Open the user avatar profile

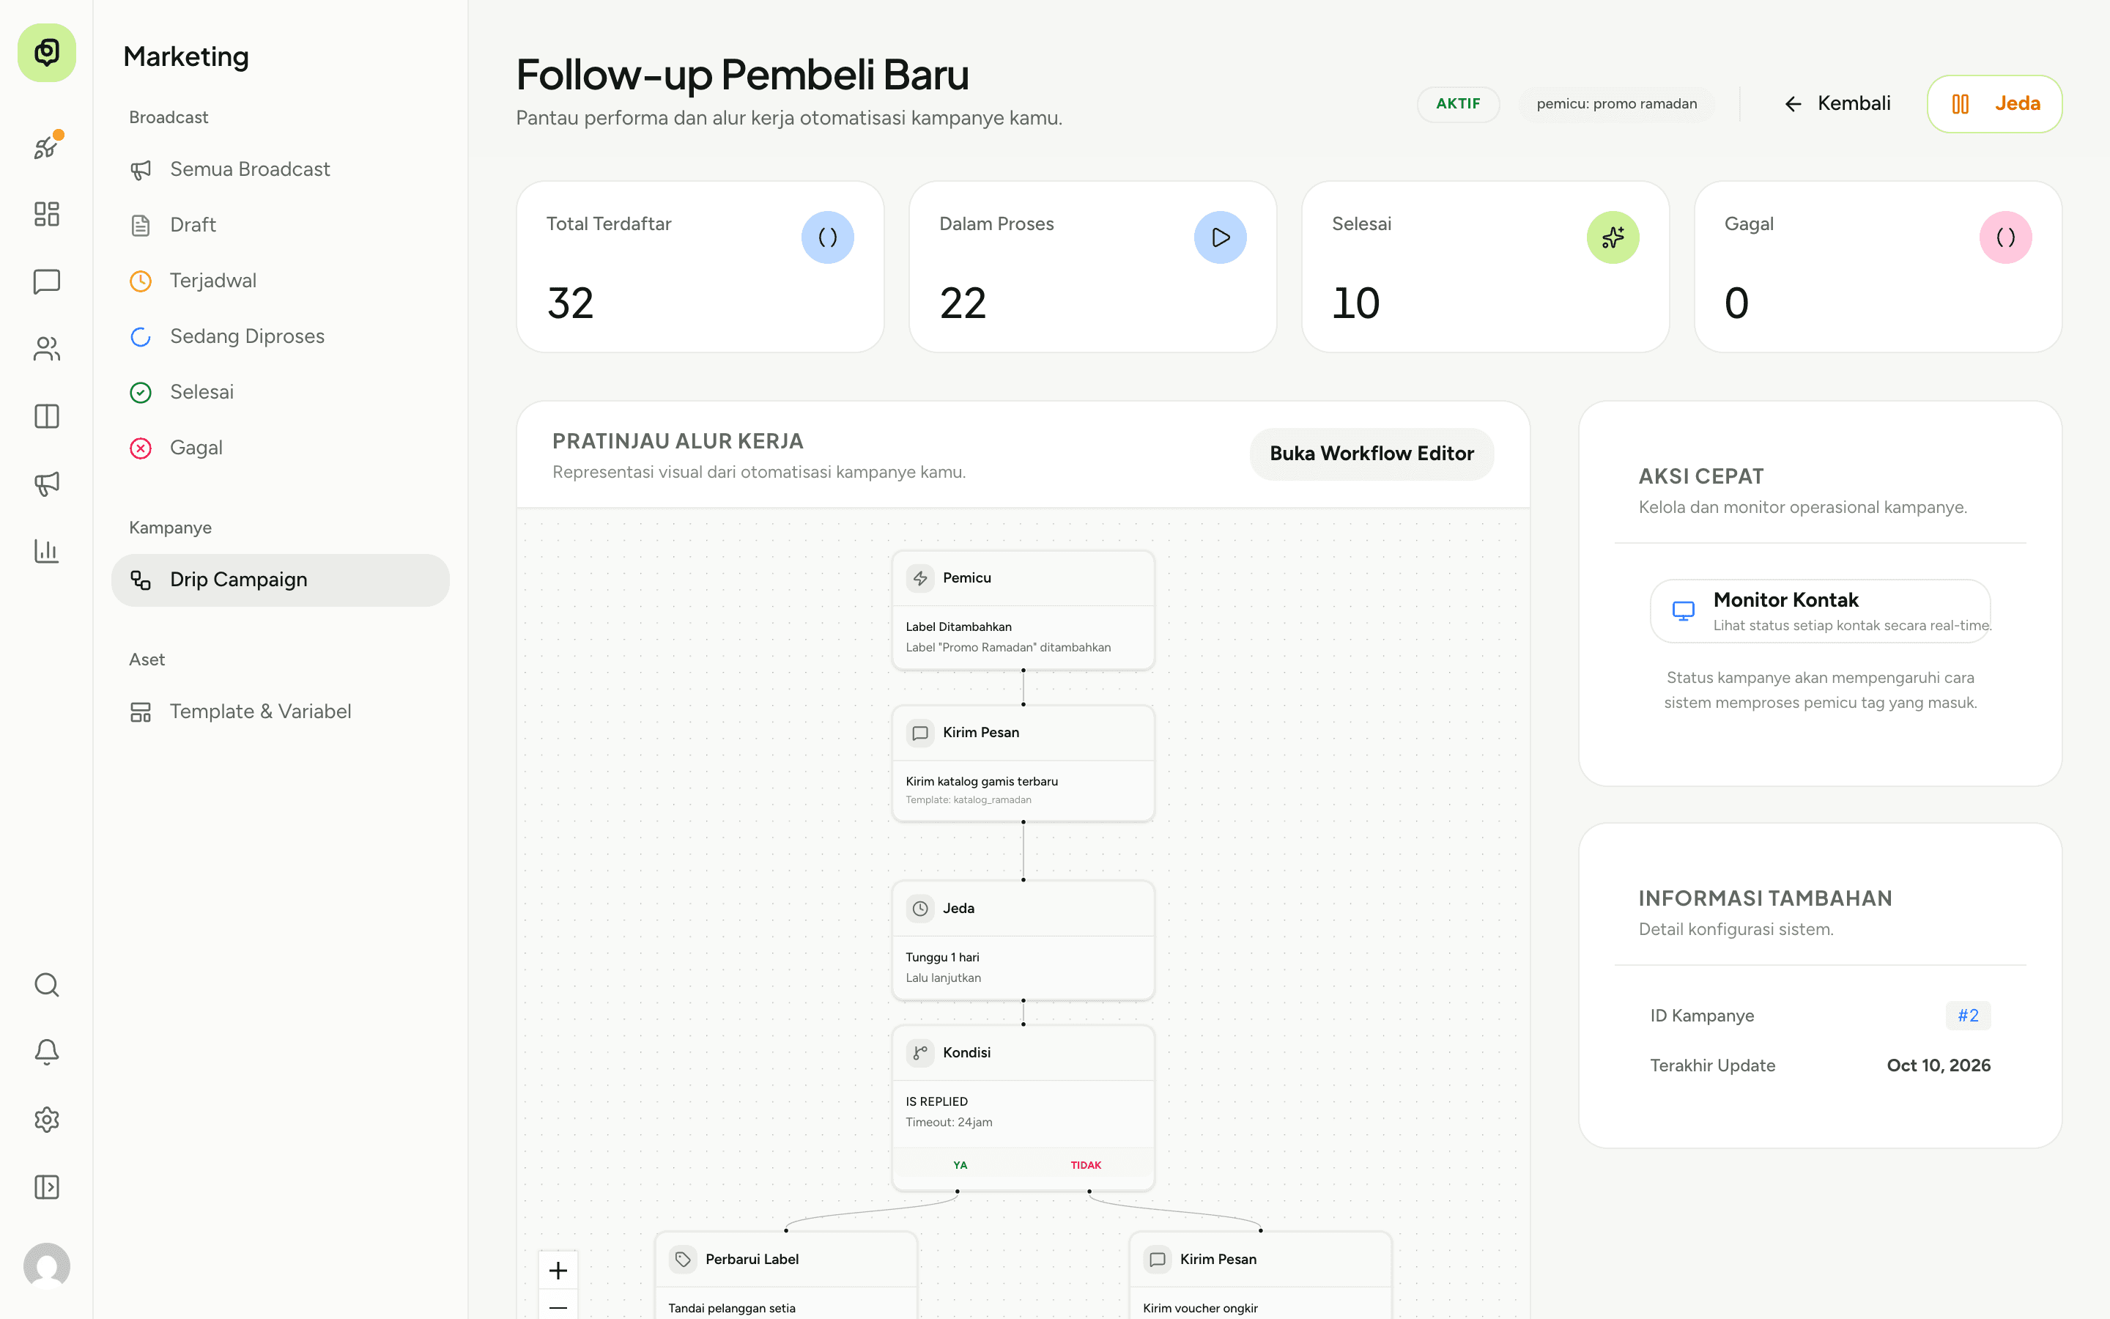(46, 1266)
